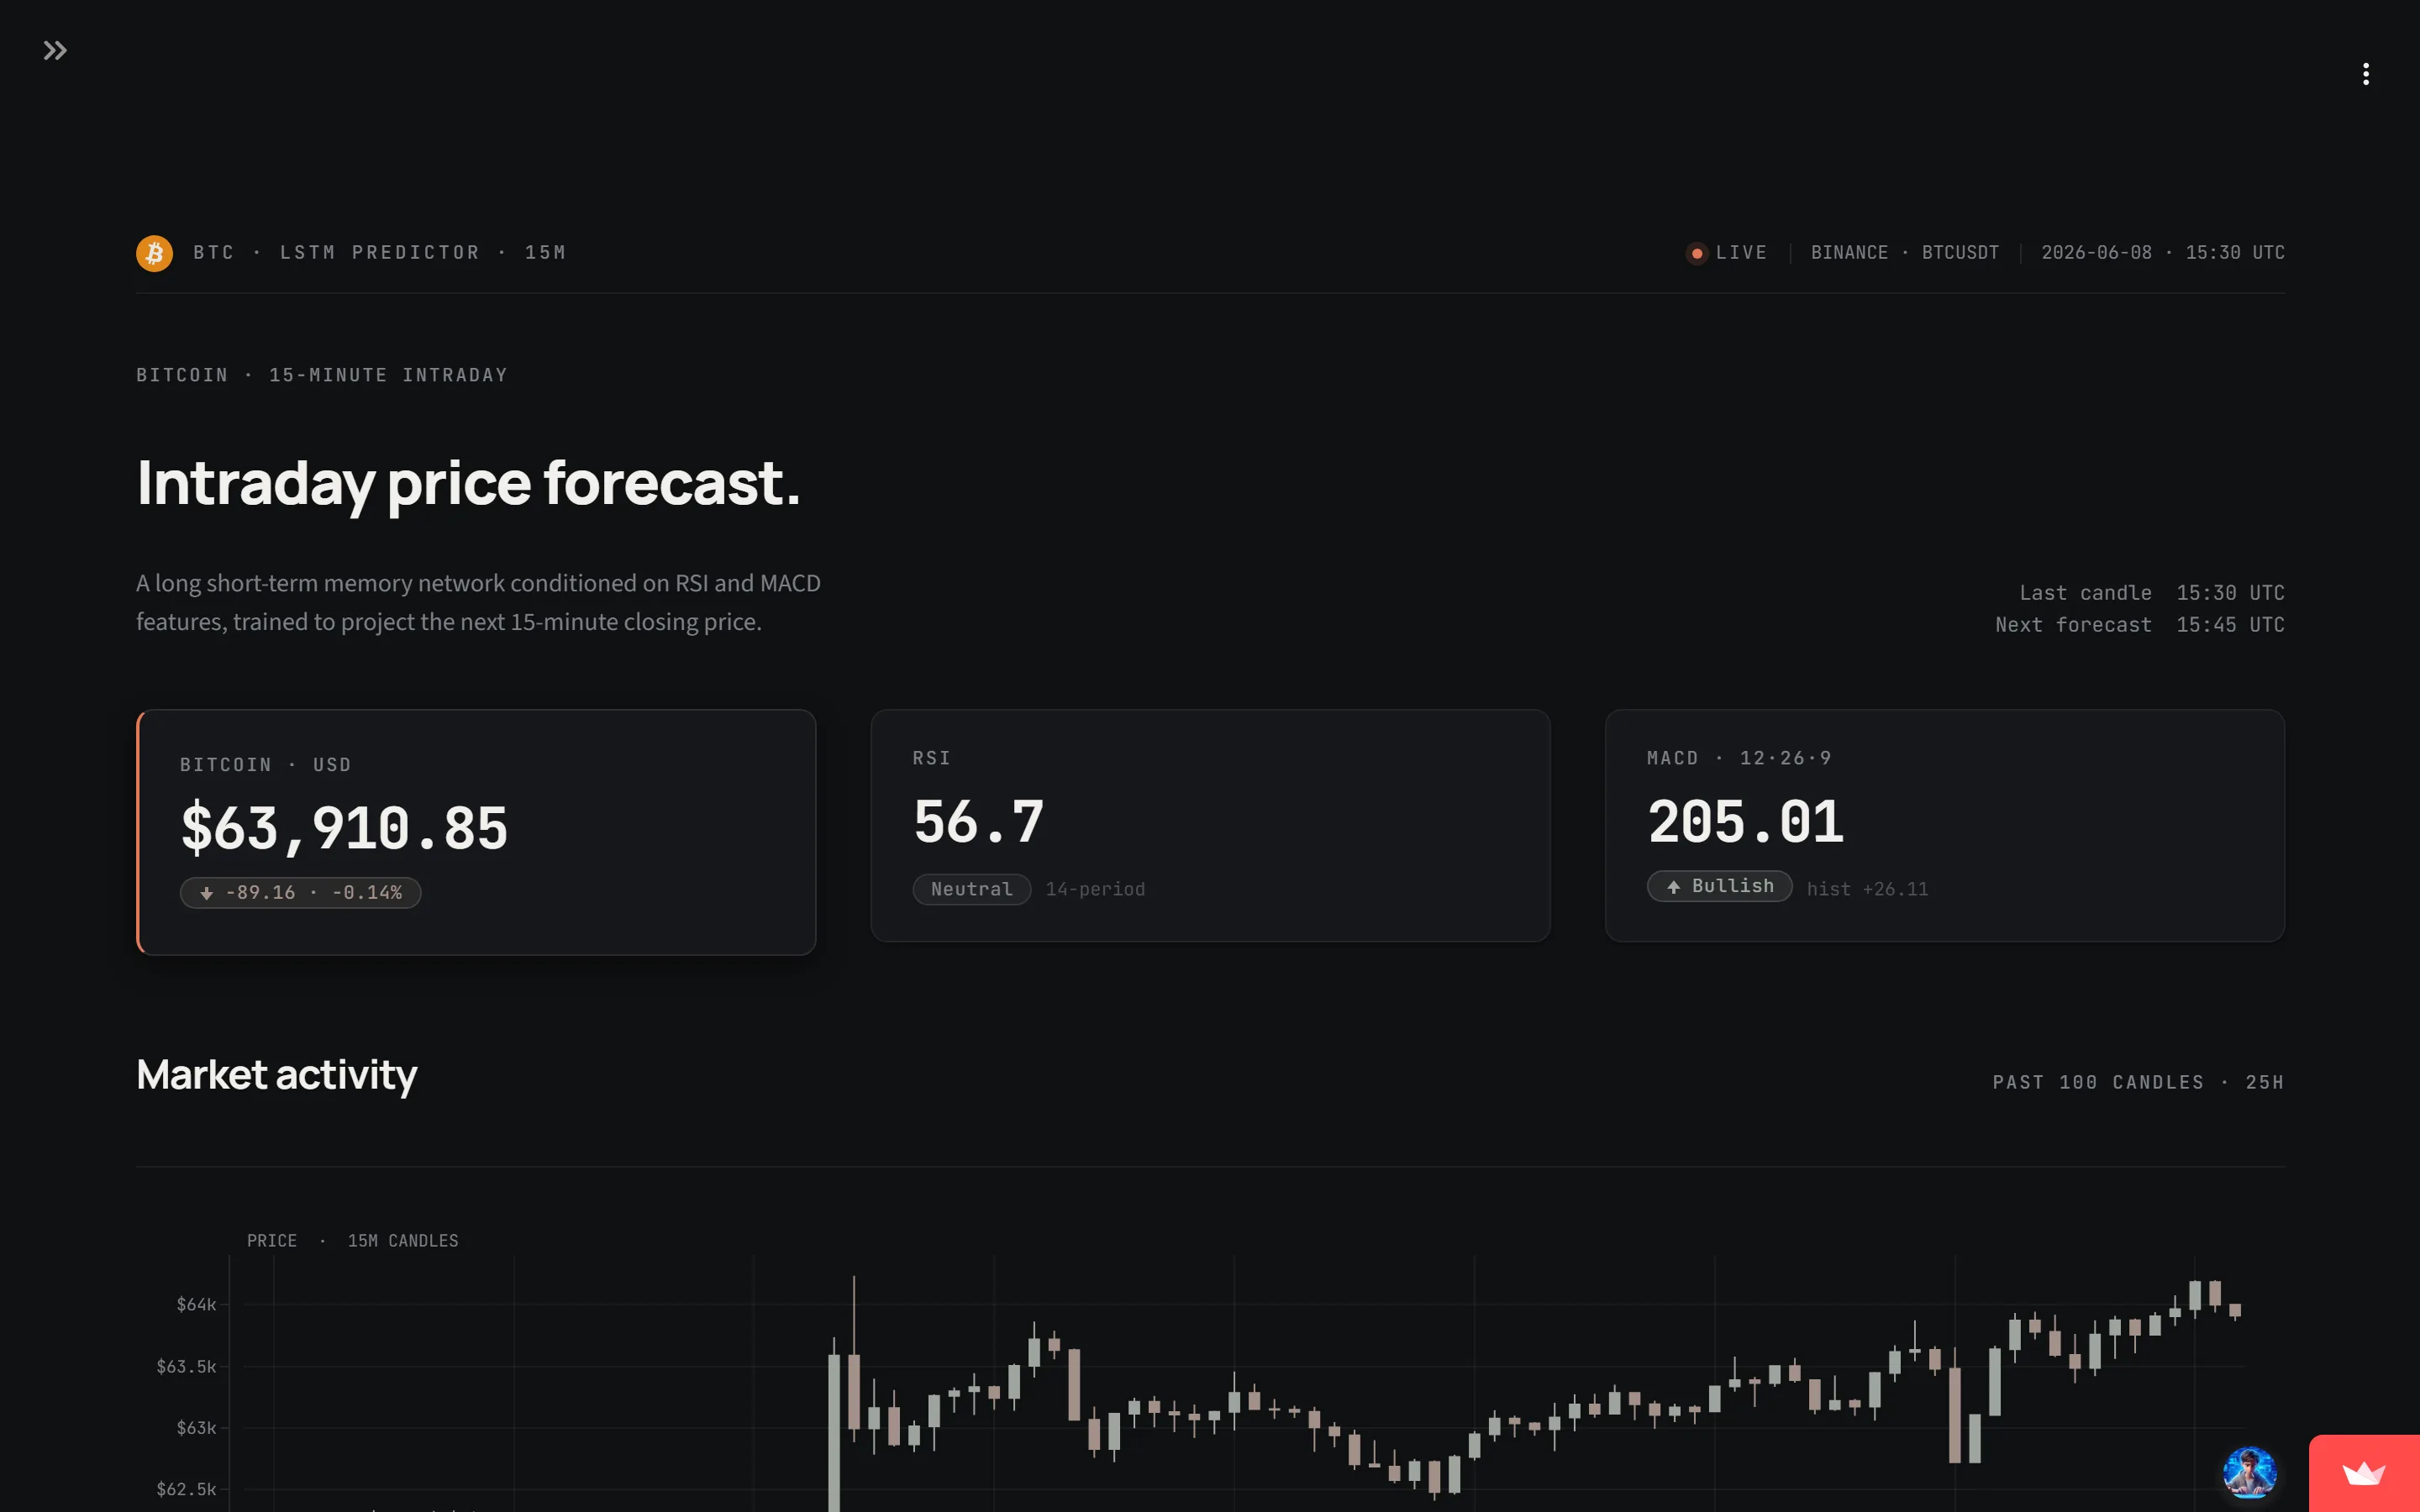The height and width of the screenshot is (1512, 2420).
Task: Click the BINANCE · BTCUSDT label
Action: point(1904,252)
